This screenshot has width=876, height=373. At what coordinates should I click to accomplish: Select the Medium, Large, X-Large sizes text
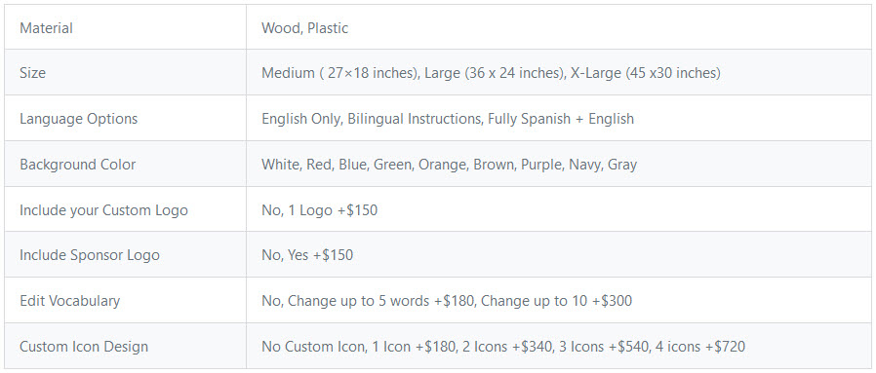click(491, 73)
